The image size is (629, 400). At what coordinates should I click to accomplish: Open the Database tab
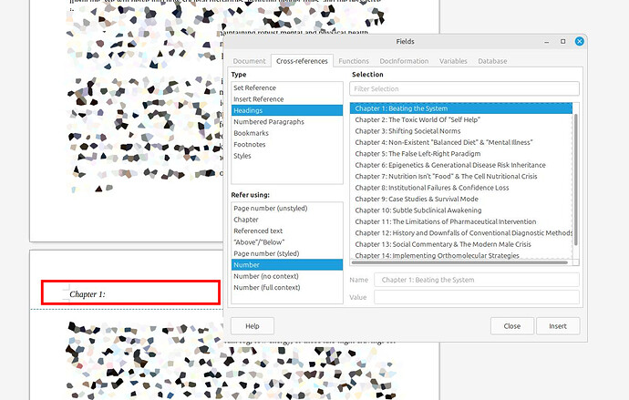(x=492, y=61)
